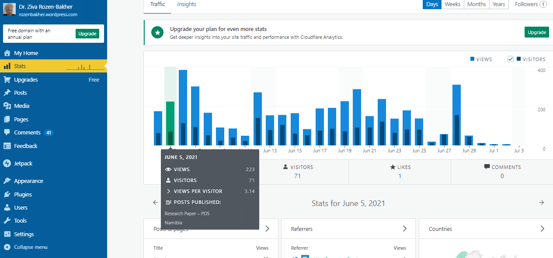Click the Views blue legend swatch

pyautogui.click(x=473, y=59)
